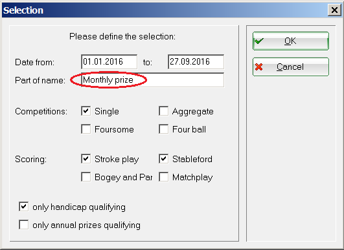Enable only annual prizes qualifying
Viewport: 344px width, 250px height.
coord(24,225)
